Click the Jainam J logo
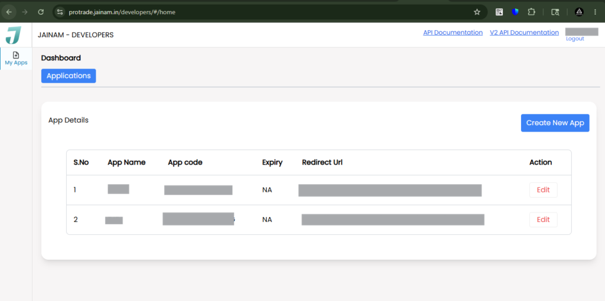The height and width of the screenshot is (301, 605). 13,35
